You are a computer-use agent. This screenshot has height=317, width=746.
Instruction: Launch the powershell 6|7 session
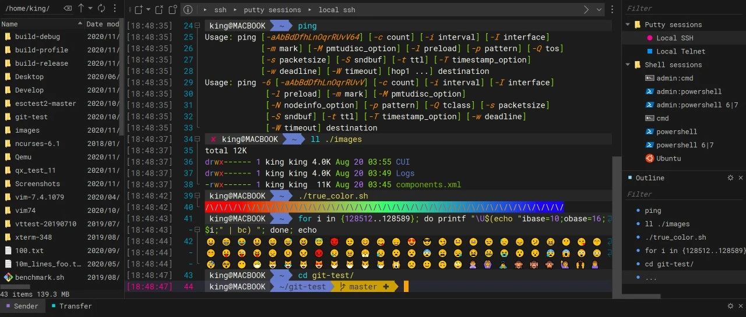[684, 145]
